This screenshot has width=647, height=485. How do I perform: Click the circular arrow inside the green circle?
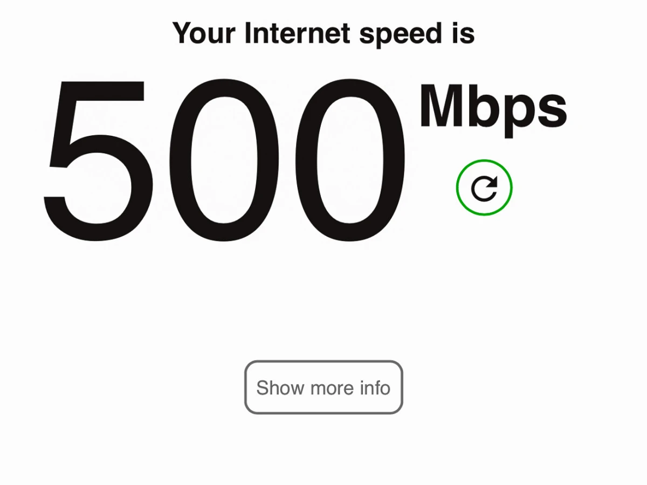(x=484, y=188)
